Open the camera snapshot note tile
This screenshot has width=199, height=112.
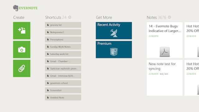point(22,49)
